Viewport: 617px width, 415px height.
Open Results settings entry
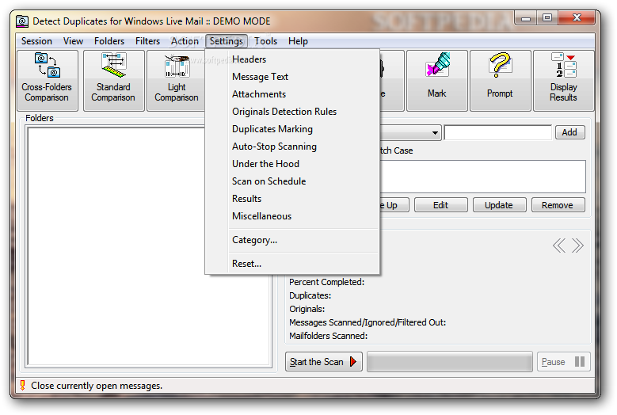coord(292,199)
